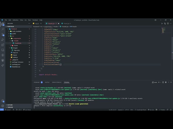The width and height of the screenshot is (173, 129).
Task: Click Go Live in status bar
Action: coord(151,110)
